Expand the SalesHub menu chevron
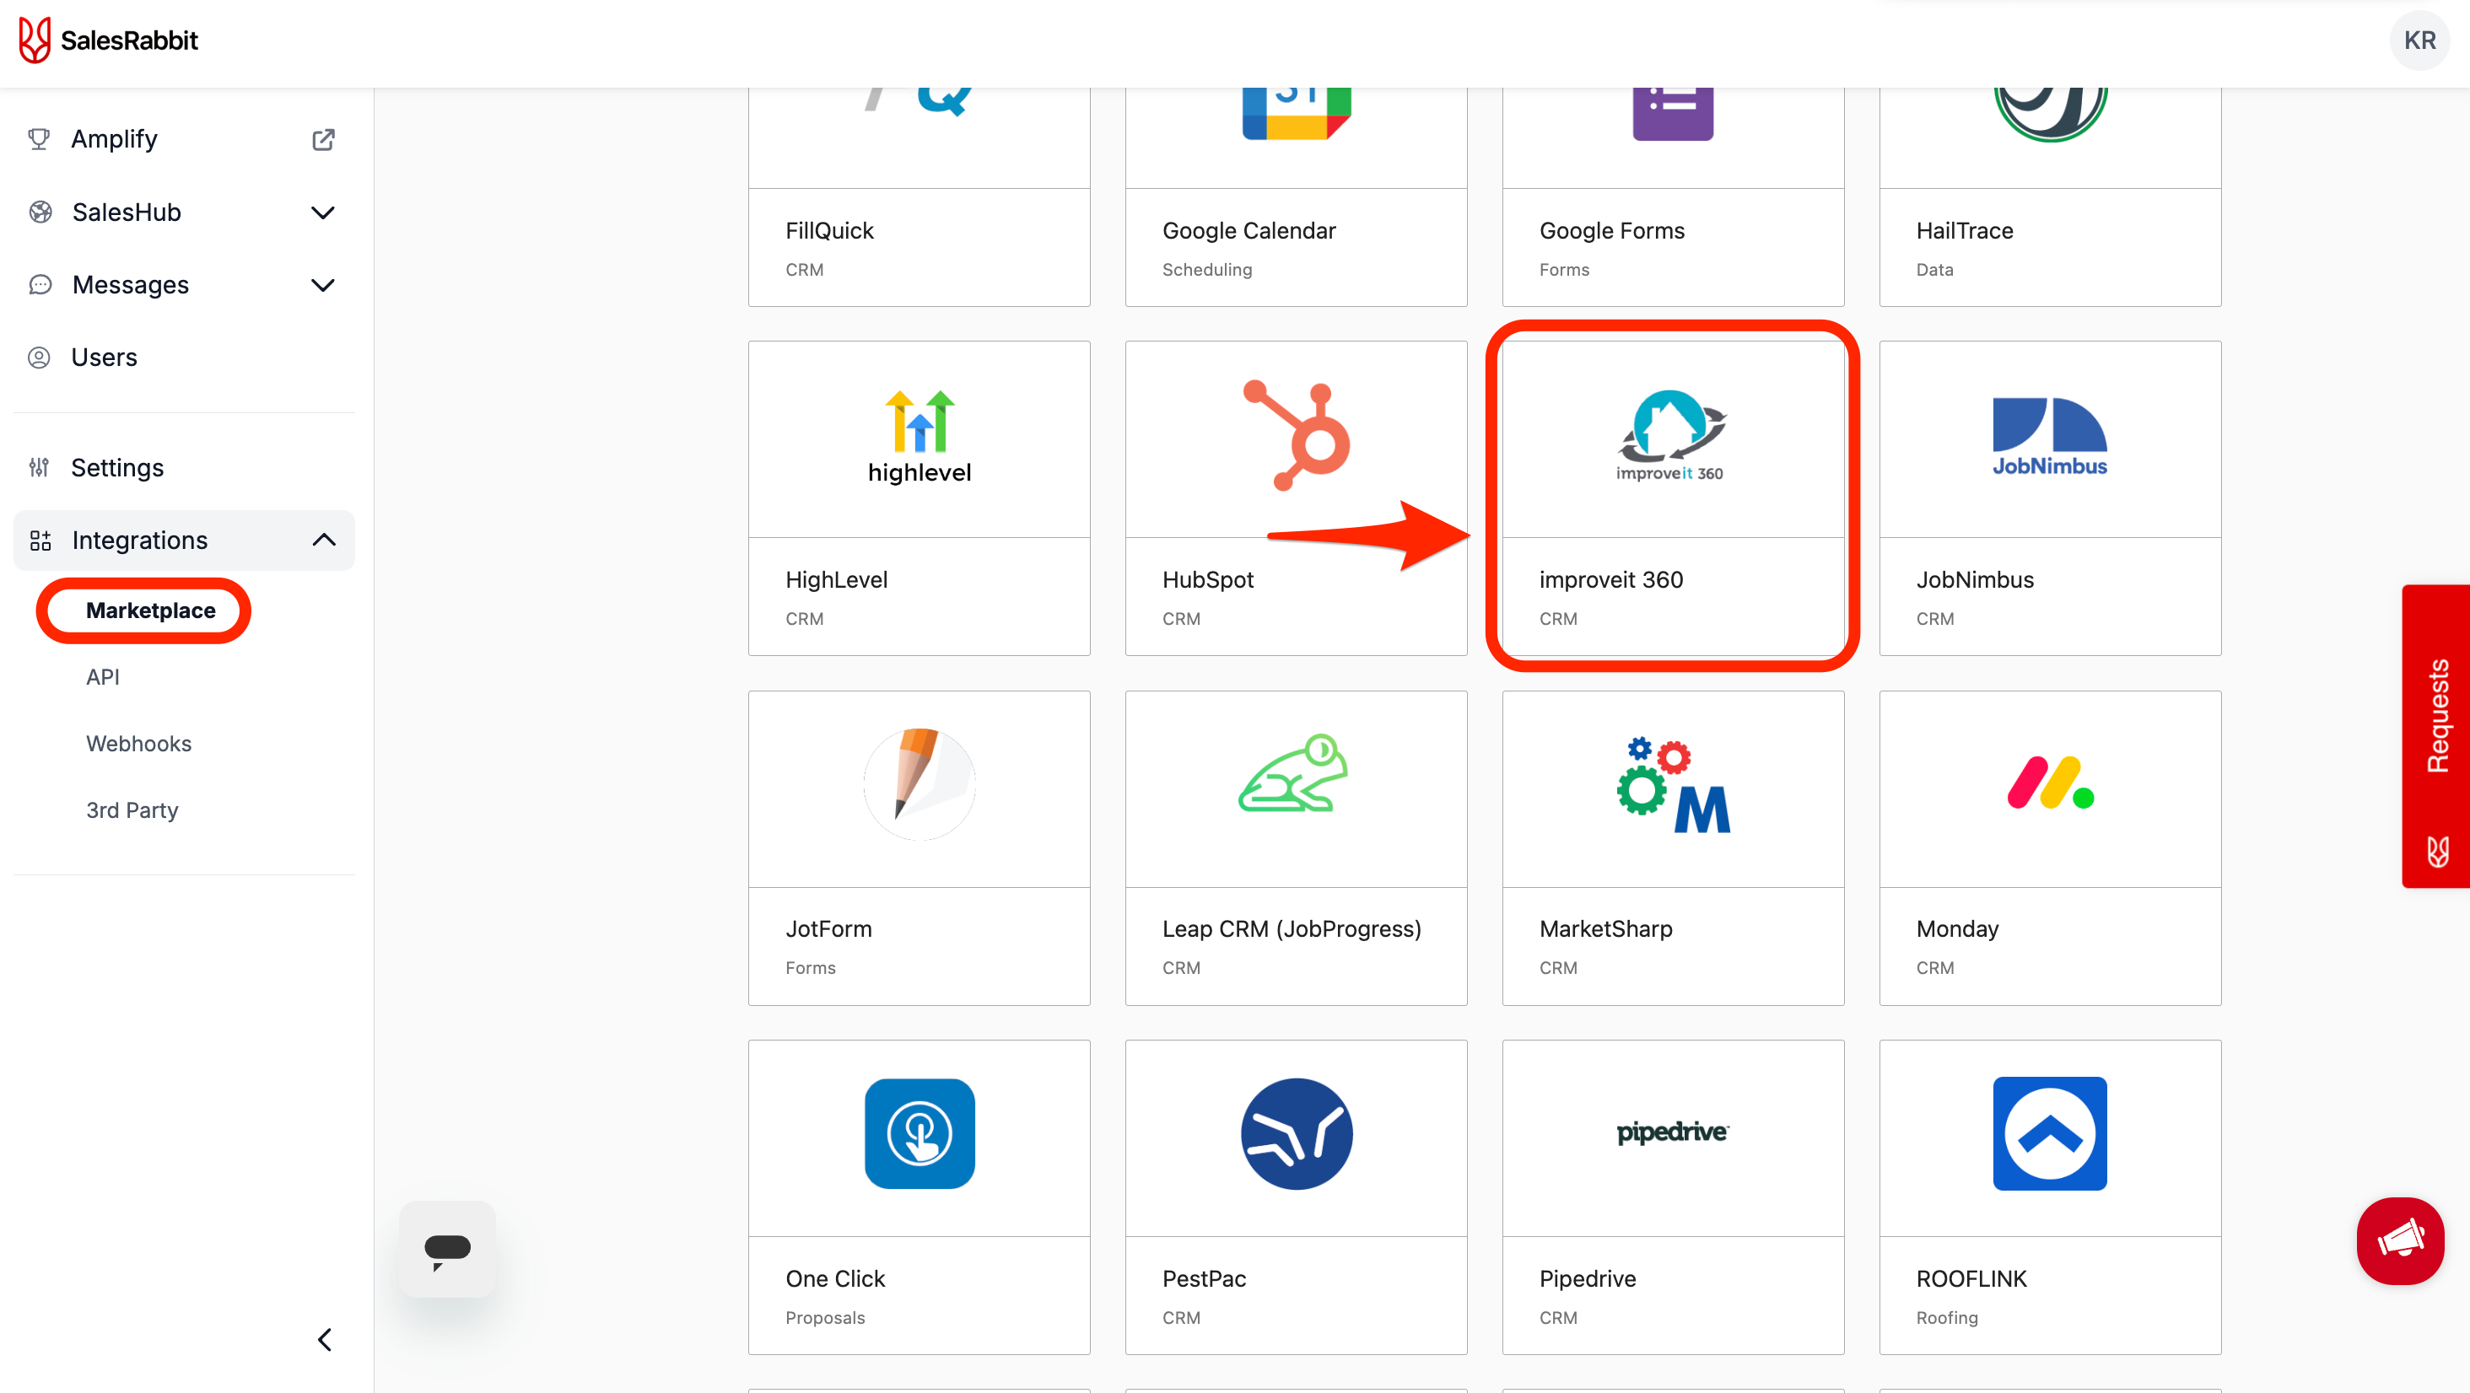The height and width of the screenshot is (1393, 2470). click(323, 212)
